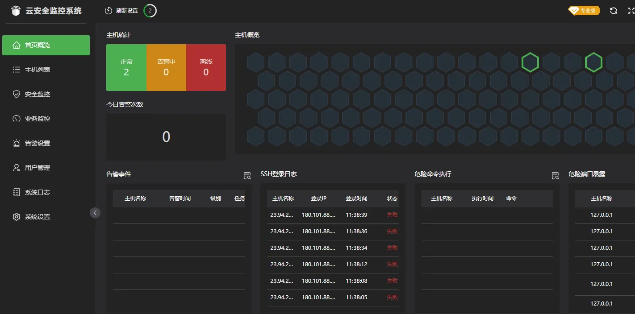Click the 专业版 edition badge
This screenshot has width=635, height=314.
(x=584, y=11)
